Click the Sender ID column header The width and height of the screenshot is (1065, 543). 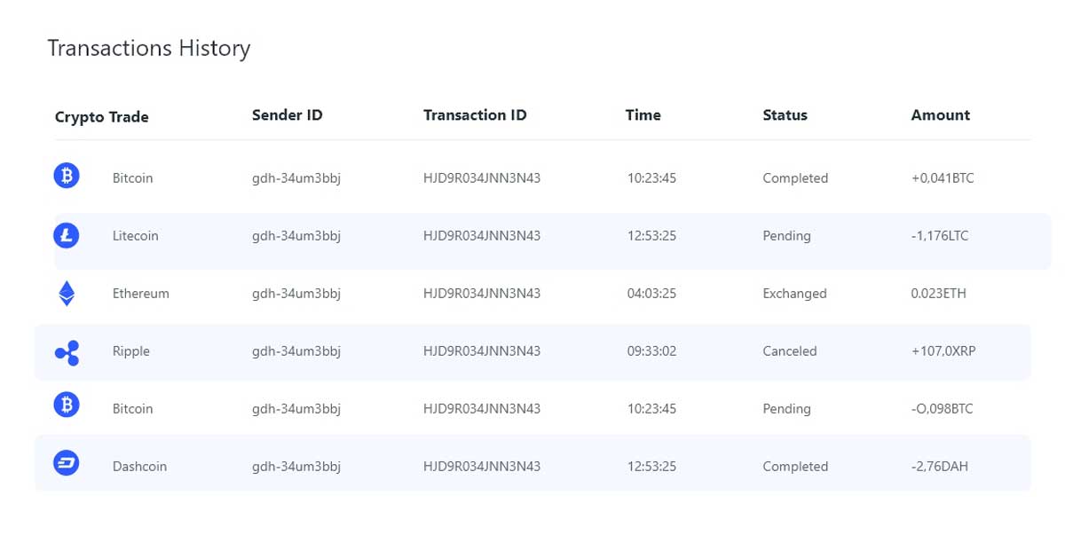click(x=288, y=115)
